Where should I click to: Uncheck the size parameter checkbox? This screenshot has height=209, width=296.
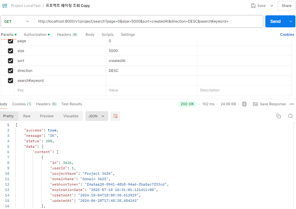click(11, 51)
